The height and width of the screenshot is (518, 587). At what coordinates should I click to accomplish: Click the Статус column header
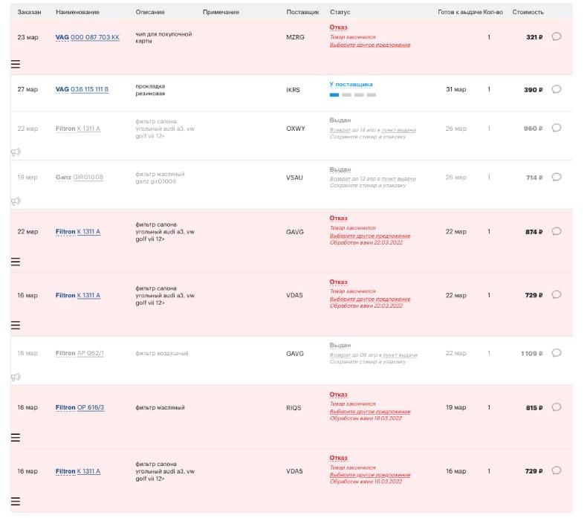pyautogui.click(x=340, y=13)
